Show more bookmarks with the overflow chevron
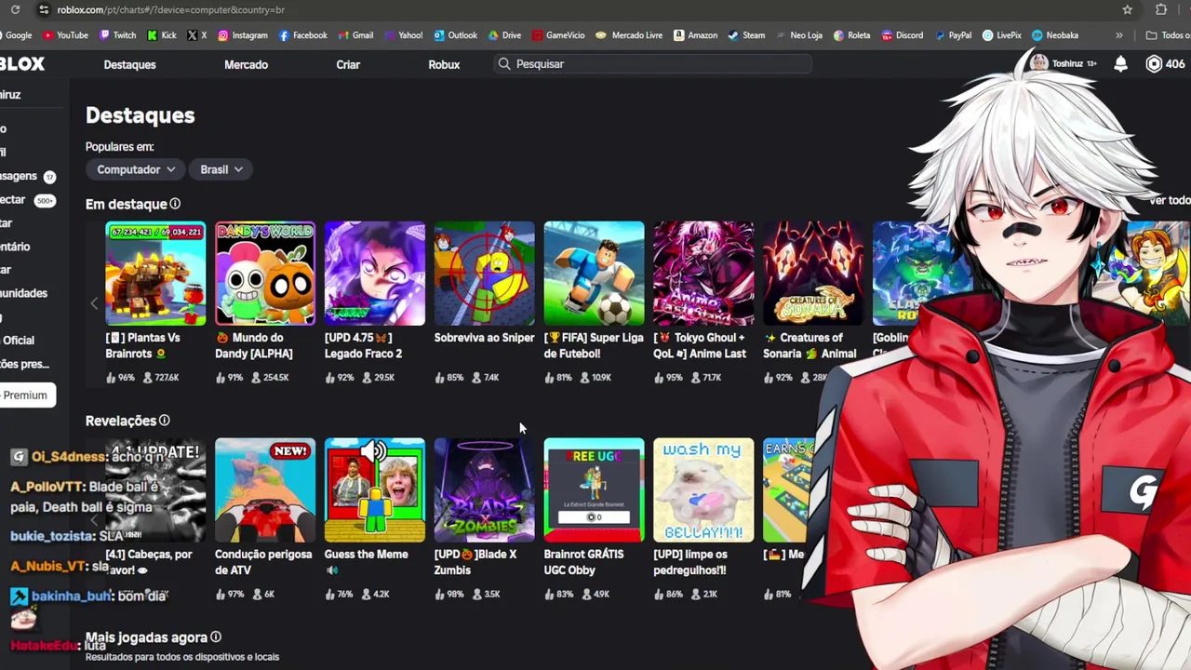Viewport: 1191px width, 670px height. (1118, 35)
